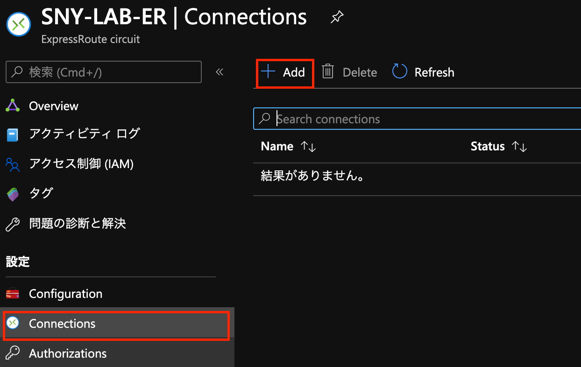
Task: Click the trash icon next to Delete
Action: tap(327, 71)
